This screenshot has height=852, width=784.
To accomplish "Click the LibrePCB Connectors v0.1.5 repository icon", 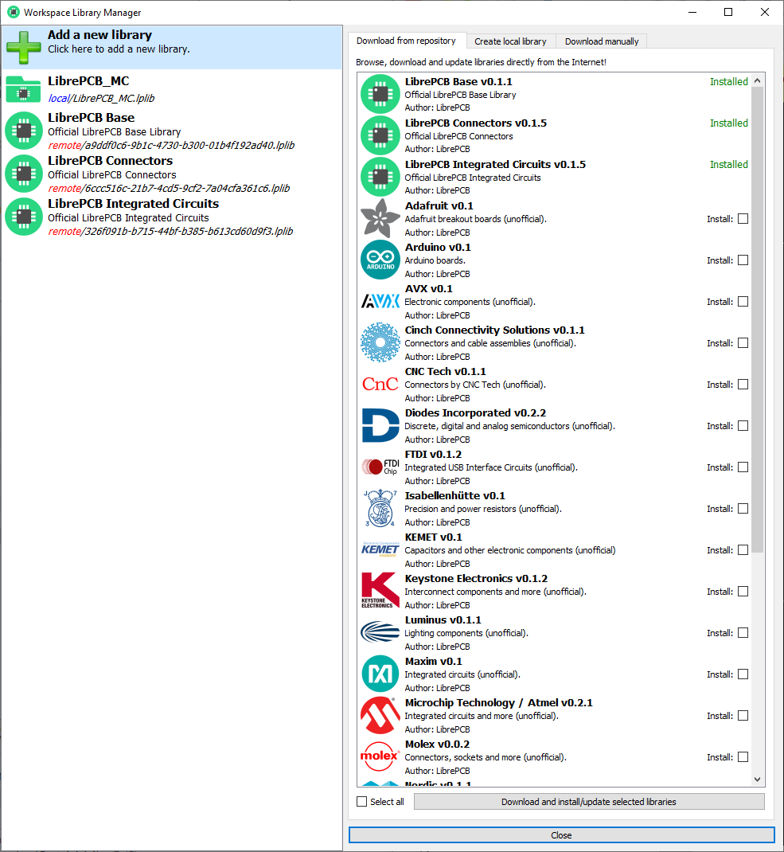I will (x=380, y=135).
